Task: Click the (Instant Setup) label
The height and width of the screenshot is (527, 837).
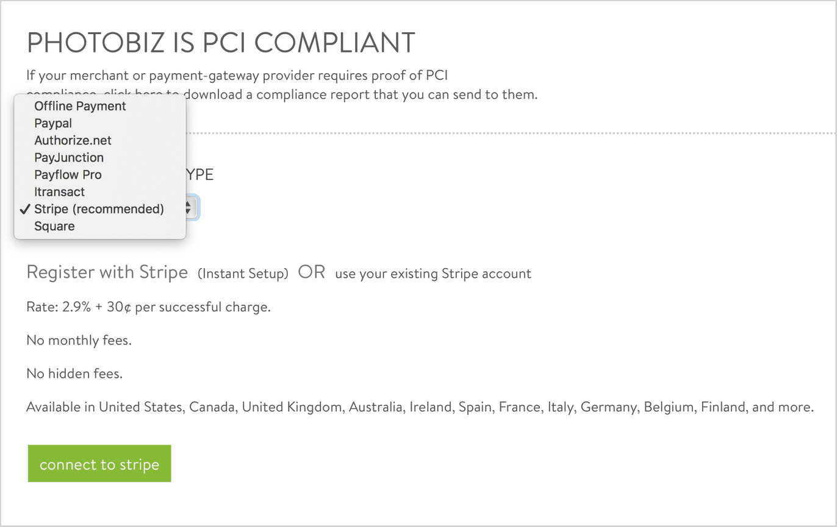Action: click(243, 274)
